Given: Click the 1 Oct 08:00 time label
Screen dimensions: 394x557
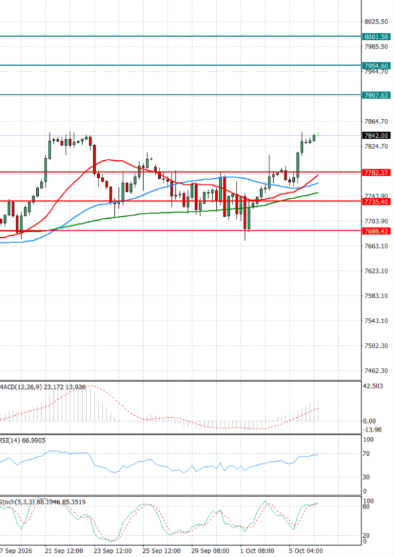Looking at the screenshot, I should (257, 551).
